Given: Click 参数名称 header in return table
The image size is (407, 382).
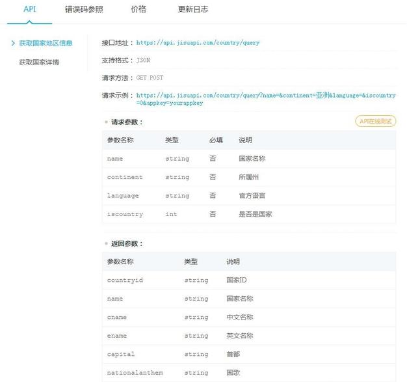Looking at the screenshot, I should 120,262.
